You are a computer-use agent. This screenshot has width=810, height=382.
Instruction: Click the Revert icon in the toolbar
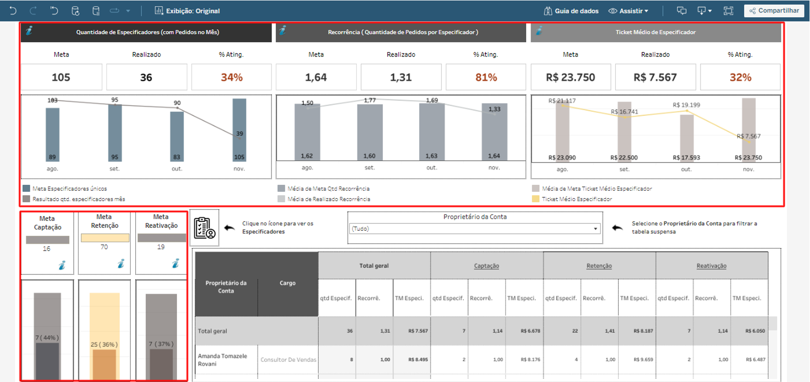click(x=54, y=10)
